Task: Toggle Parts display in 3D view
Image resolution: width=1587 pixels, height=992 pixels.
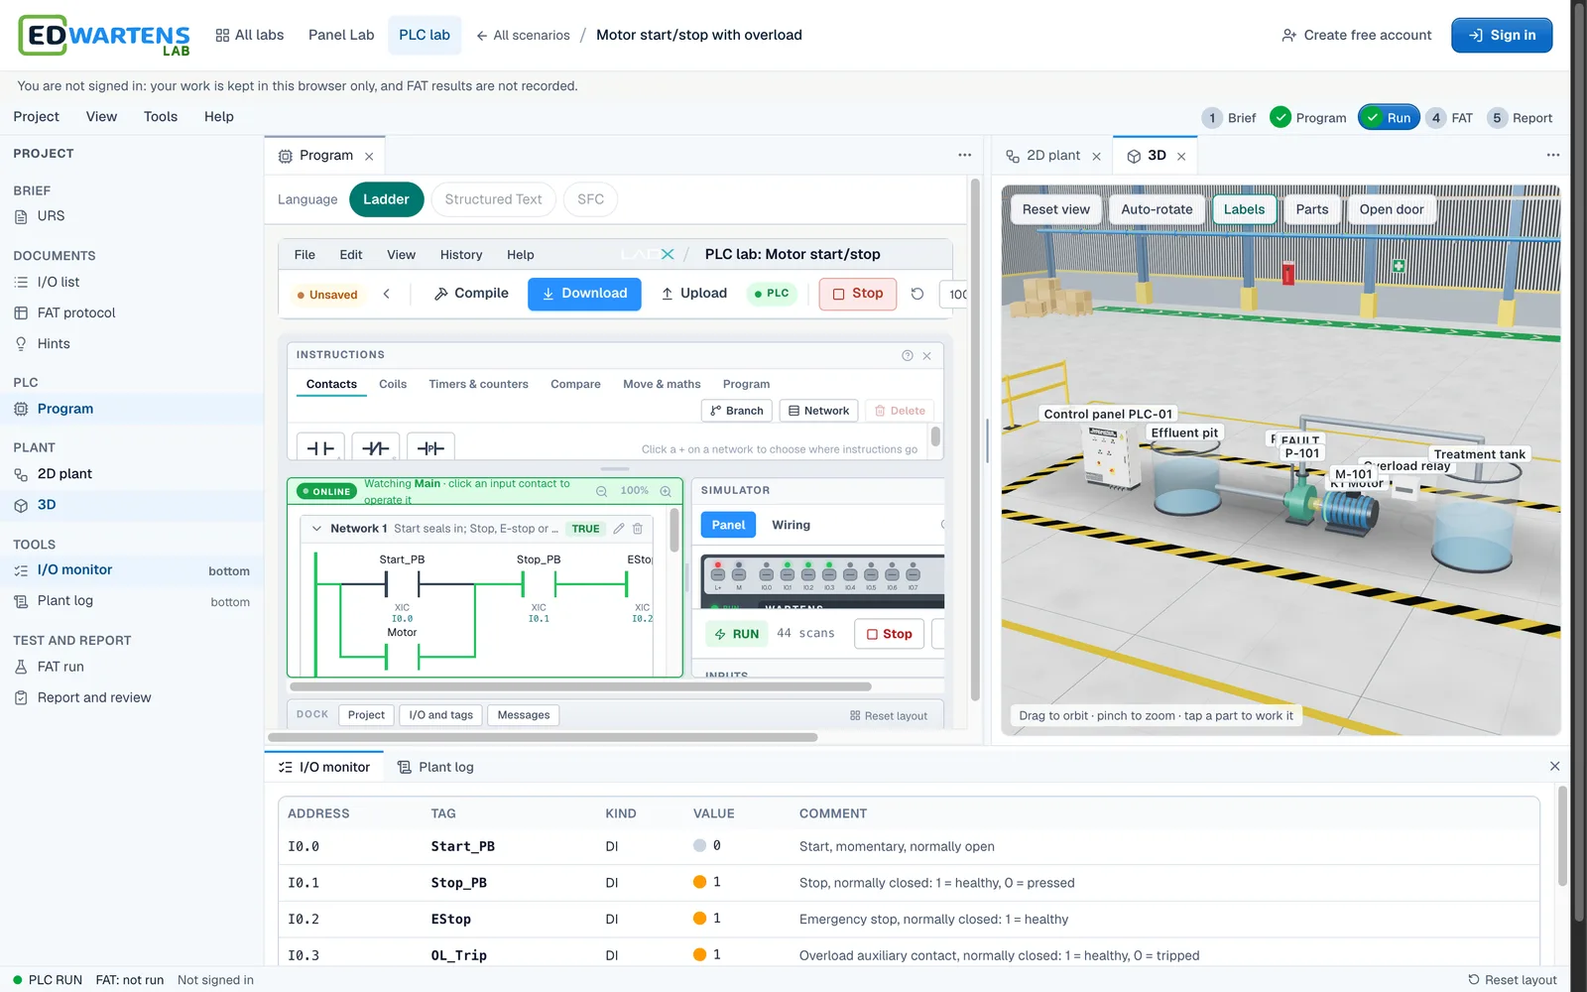Action: click(x=1311, y=209)
